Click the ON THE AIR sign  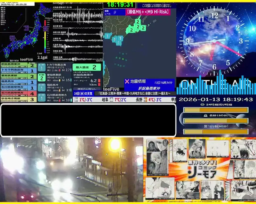coord(216,84)
